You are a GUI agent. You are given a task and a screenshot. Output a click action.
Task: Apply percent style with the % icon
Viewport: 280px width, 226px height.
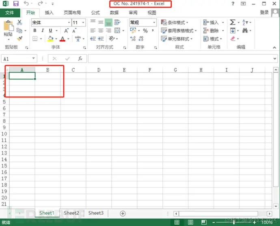[x=145, y=31]
